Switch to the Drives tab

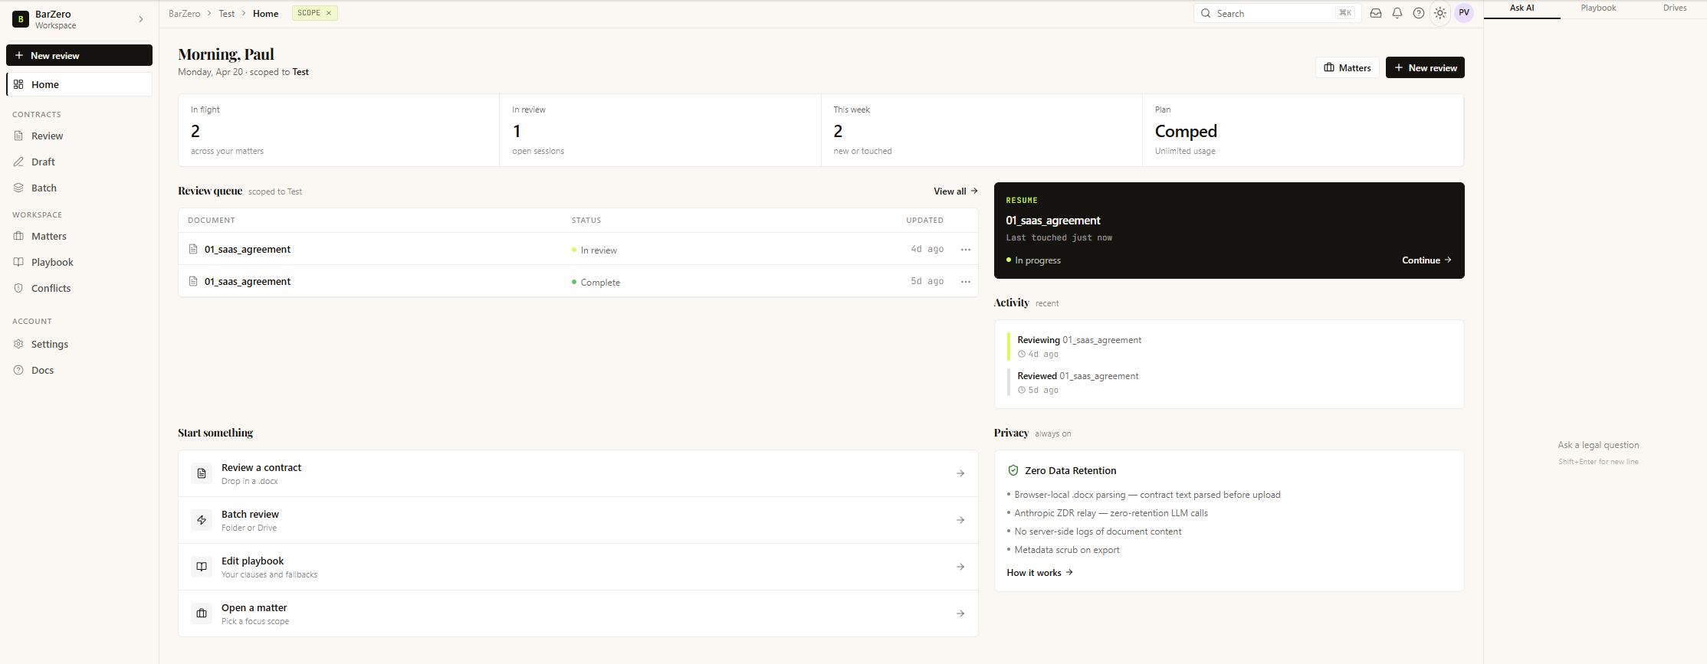1675,8
